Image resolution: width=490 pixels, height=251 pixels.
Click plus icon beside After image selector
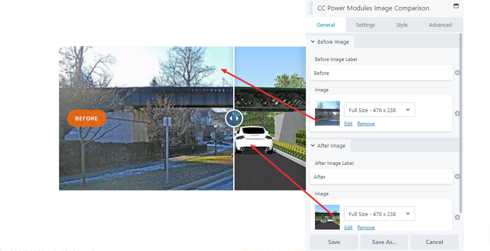[x=457, y=217]
